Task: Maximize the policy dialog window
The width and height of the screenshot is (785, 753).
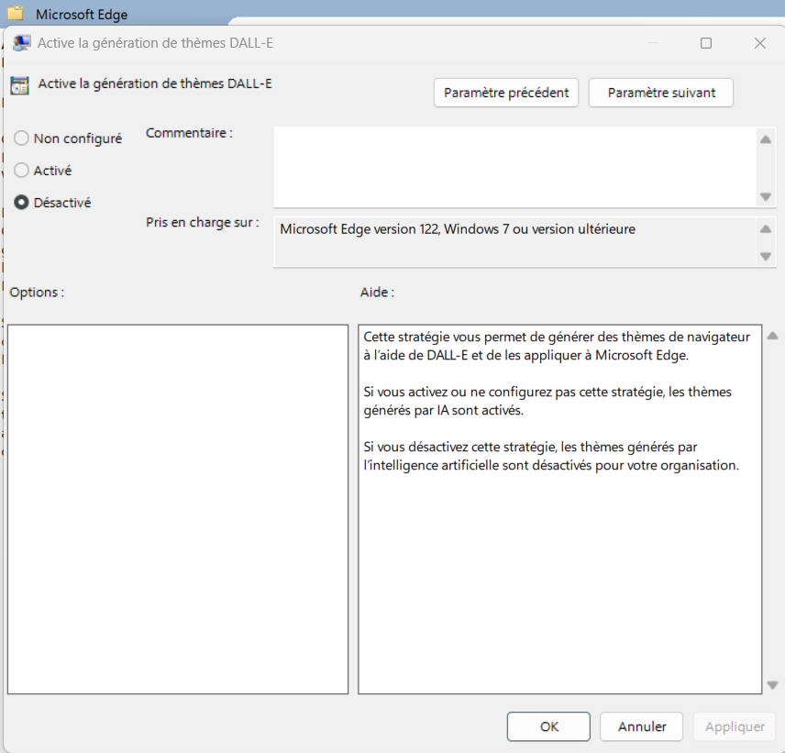Action: pyautogui.click(x=706, y=43)
